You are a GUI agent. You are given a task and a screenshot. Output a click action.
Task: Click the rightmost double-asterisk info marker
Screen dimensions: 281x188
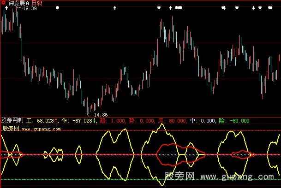tap(270, 8)
